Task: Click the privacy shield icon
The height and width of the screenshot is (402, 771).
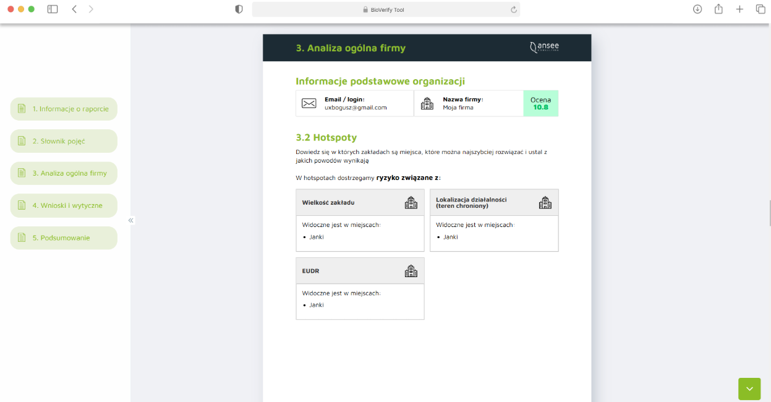Action: tap(239, 9)
